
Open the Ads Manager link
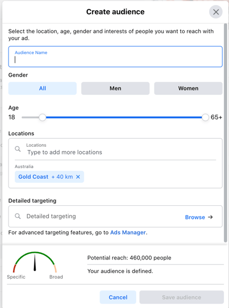pyautogui.click(x=128, y=232)
